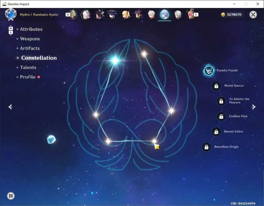Select the brown-haired portrait with red alert
The image size is (264, 206).
coord(191,15)
